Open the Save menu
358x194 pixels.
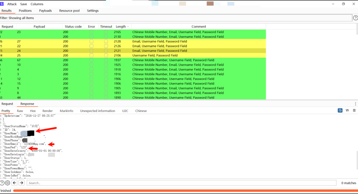(x=24, y=4)
